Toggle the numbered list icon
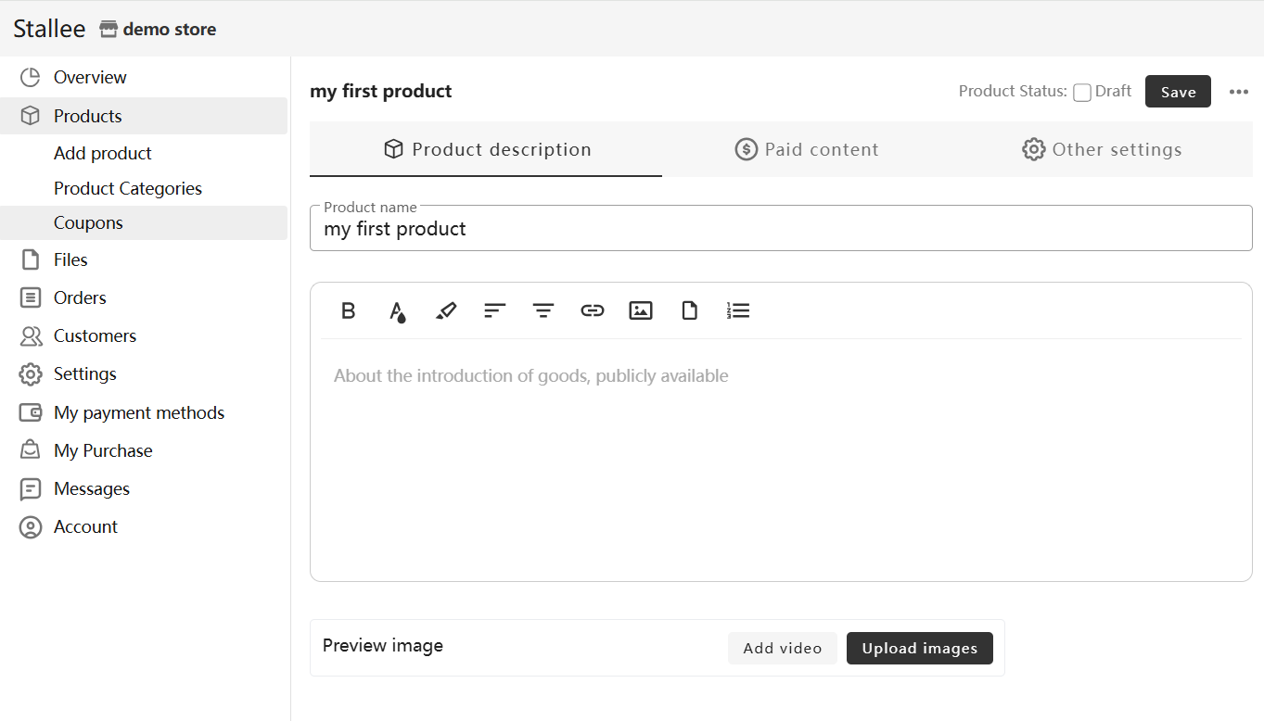This screenshot has width=1264, height=721. (738, 310)
